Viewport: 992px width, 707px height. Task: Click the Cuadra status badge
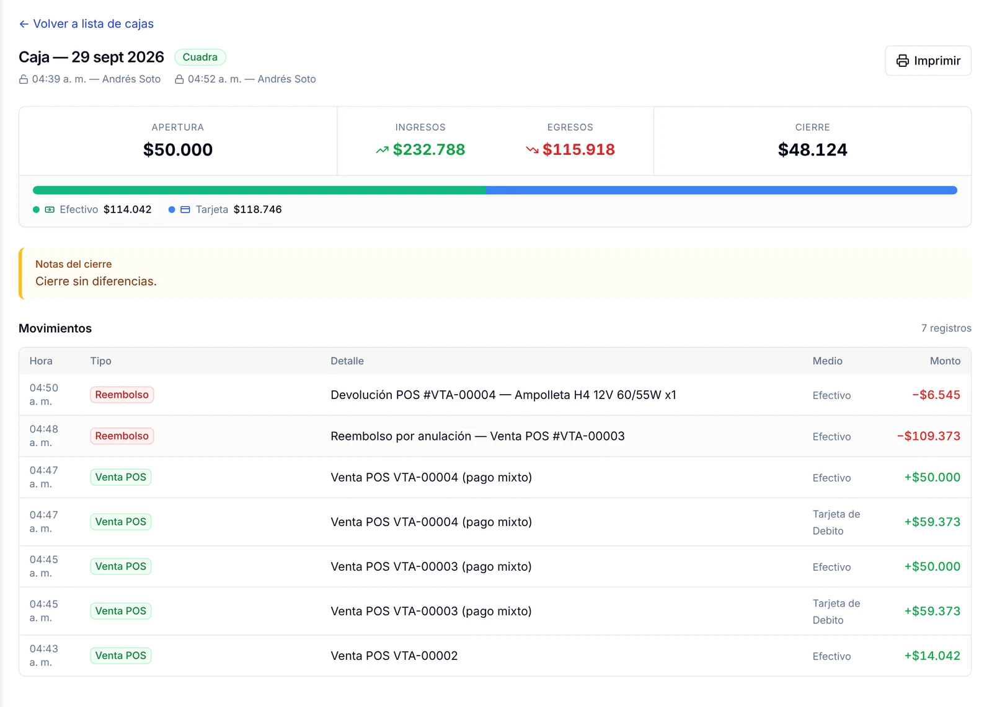coord(200,57)
